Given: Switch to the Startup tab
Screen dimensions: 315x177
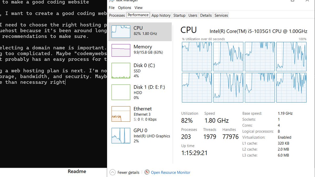Looking at the screenshot, I should point(179,15).
